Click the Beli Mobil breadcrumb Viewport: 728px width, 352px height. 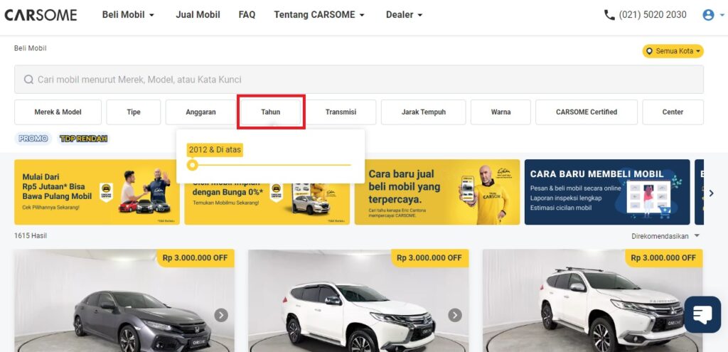(30, 48)
